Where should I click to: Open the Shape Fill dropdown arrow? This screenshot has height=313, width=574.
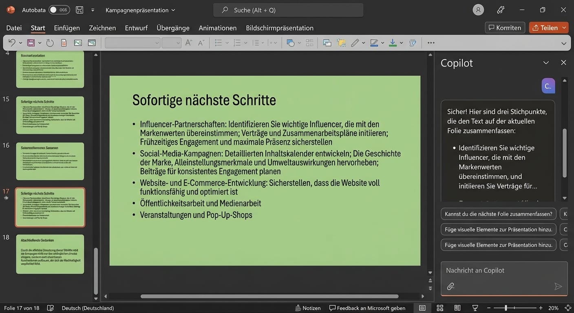(x=401, y=42)
